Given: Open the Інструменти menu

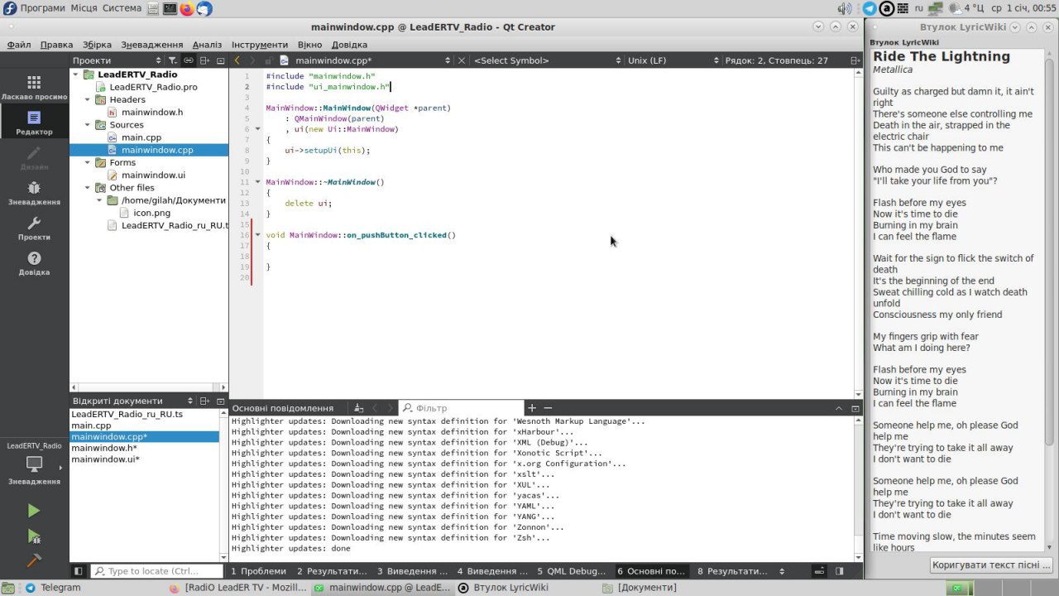Looking at the screenshot, I should click(260, 45).
